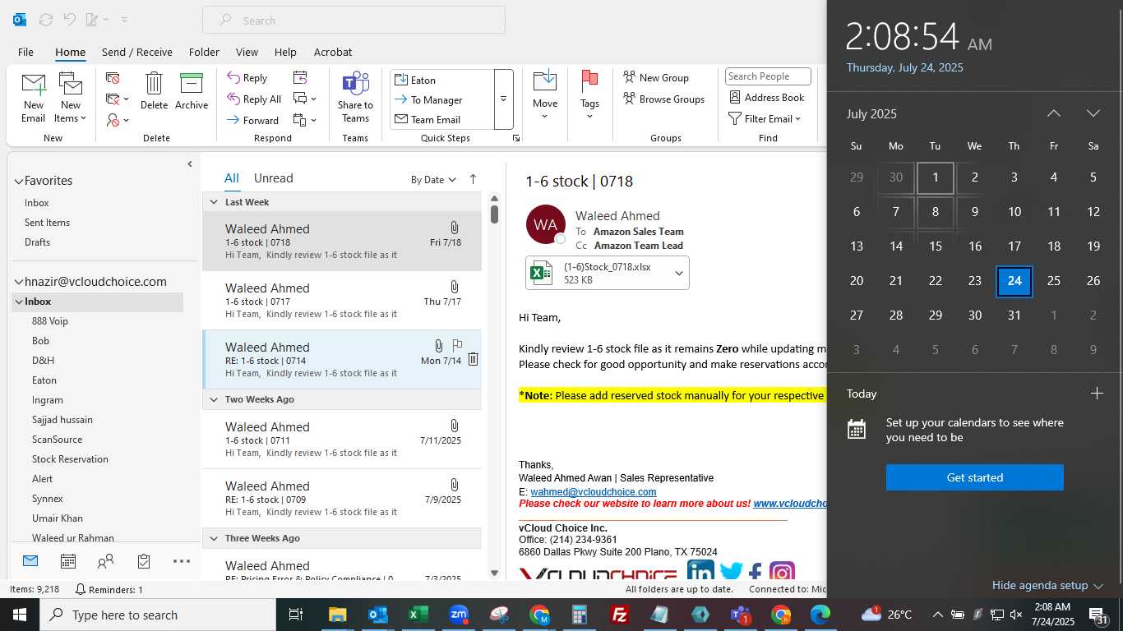Click Get started in calendar flyout
The width and height of the screenshot is (1123, 631).
point(975,477)
